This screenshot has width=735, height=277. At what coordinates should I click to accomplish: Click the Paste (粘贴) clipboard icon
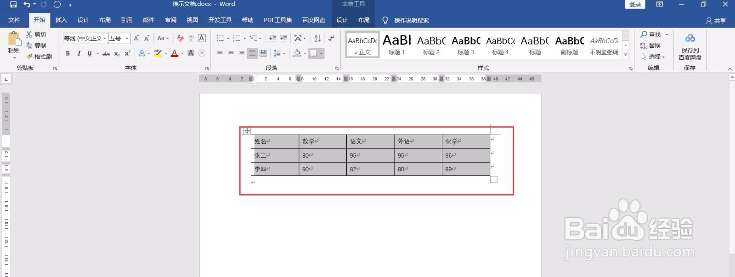pos(14,38)
